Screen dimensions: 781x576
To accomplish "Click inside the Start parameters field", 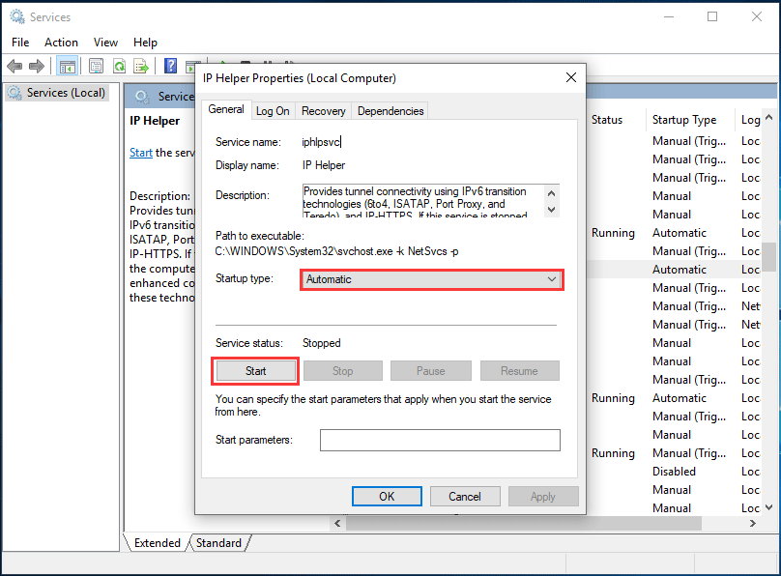I will point(440,440).
